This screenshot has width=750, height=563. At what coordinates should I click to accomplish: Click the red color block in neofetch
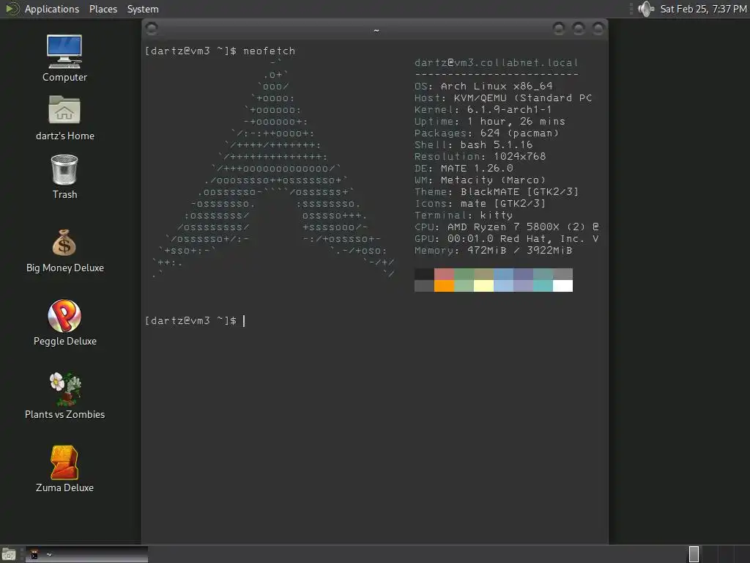coord(444,274)
